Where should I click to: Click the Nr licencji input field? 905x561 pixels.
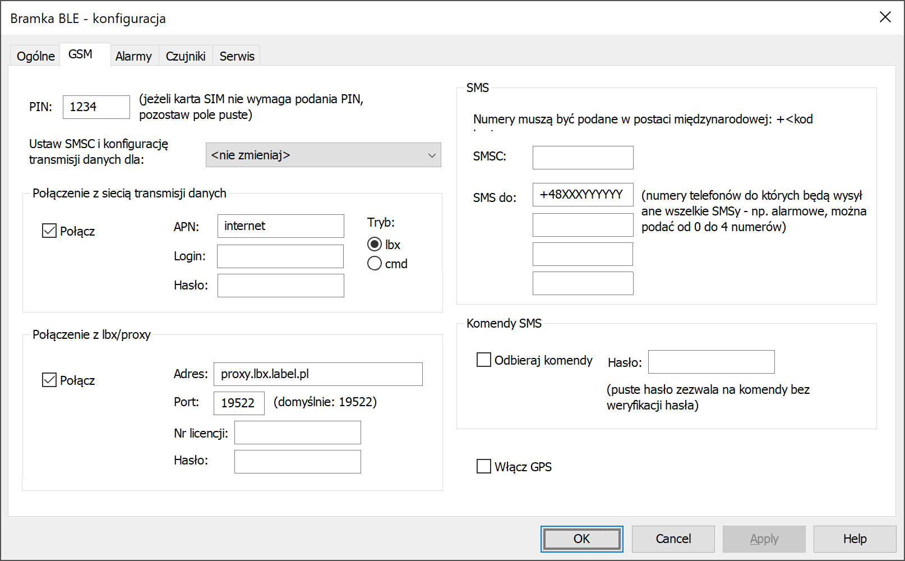tap(298, 432)
